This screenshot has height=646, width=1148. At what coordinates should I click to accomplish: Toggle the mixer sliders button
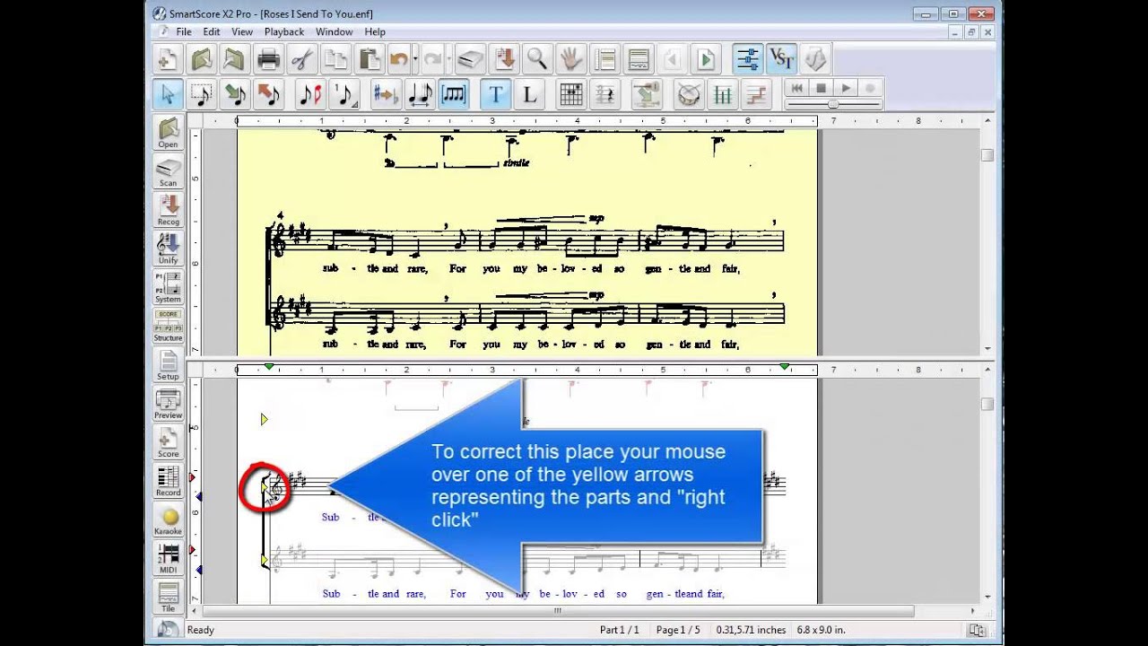pos(747,59)
